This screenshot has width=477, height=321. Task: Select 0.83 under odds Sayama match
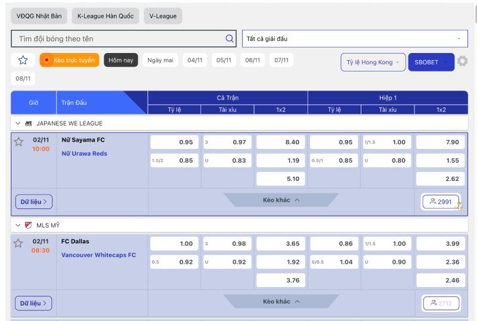[228, 161]
